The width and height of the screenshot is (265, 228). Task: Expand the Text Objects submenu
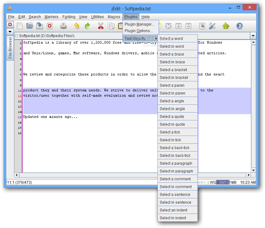(x=141, y=39)
